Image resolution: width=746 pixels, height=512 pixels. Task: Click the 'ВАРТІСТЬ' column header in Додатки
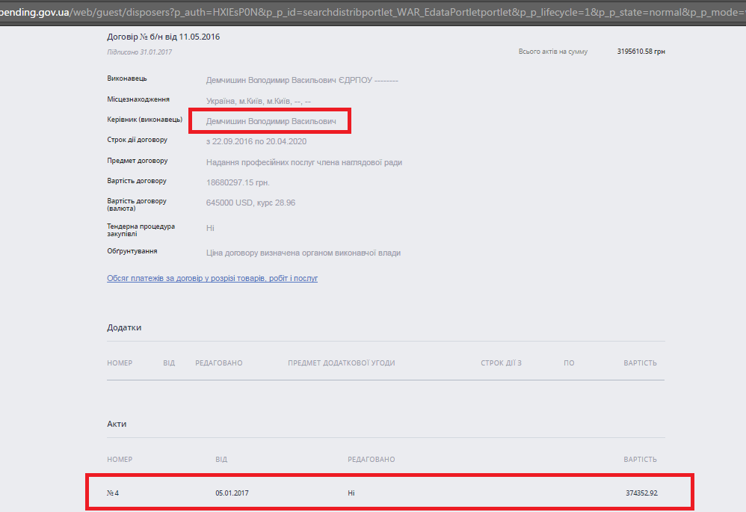pos(640,363)
